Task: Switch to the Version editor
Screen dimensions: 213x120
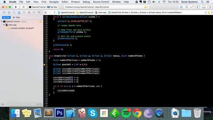Action: tap(192, 7)
